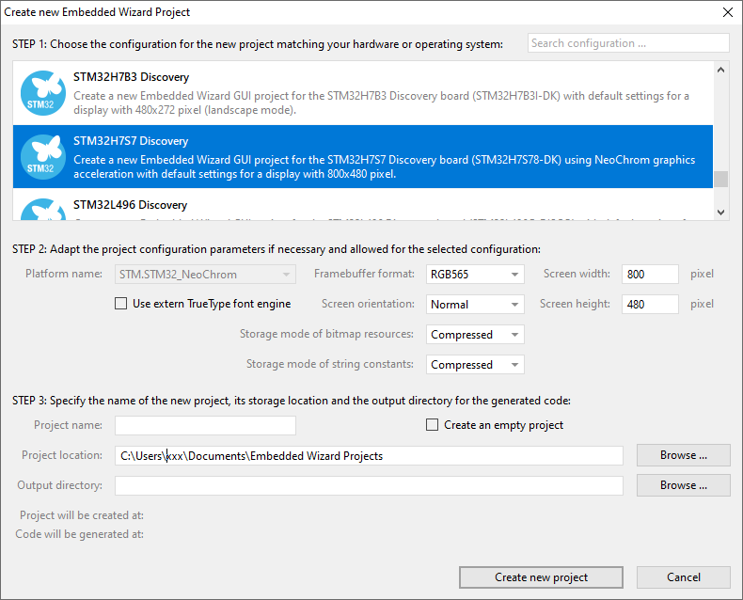Select the STM32H7B3 Discovery configuration
The width and height of the screenshot is (743, 600).
pyautogui.click(x=376, y=93)
